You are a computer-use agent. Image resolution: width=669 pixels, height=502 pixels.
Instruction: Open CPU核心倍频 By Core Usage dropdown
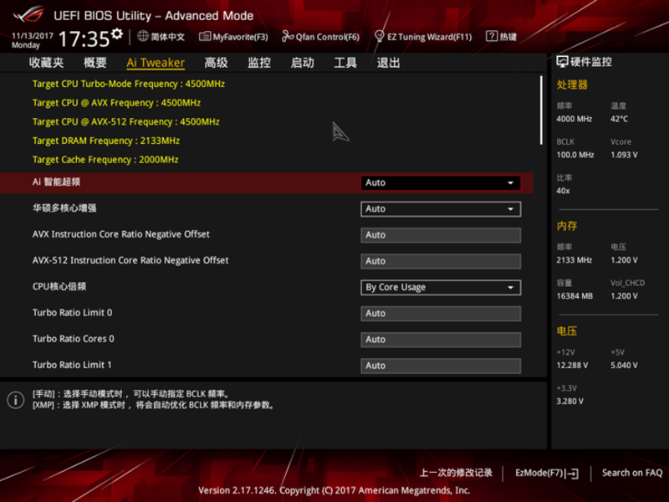441,287
